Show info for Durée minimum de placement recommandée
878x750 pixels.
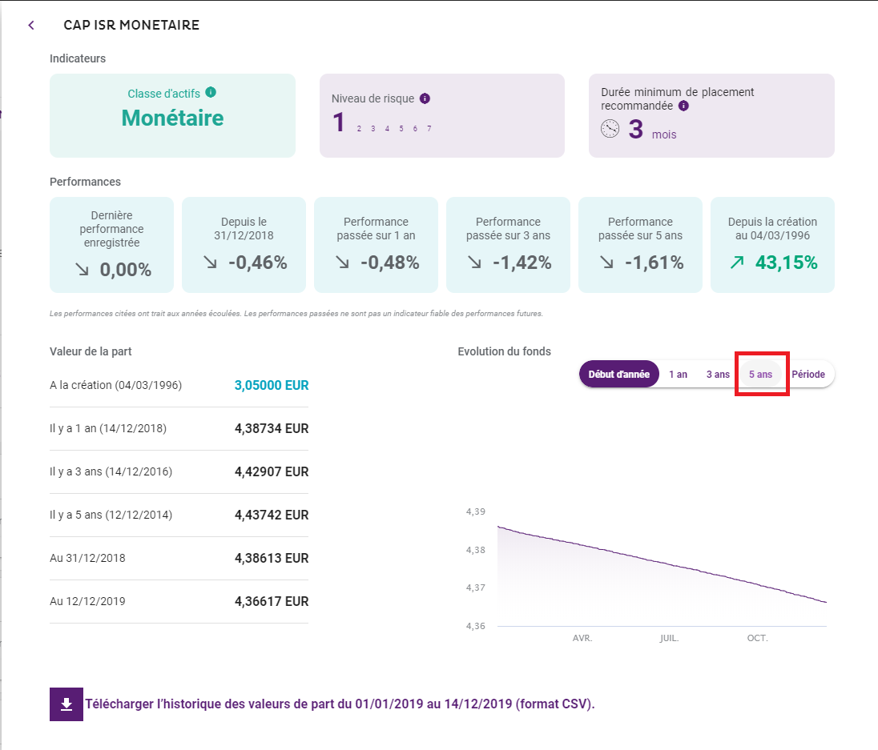683,106
